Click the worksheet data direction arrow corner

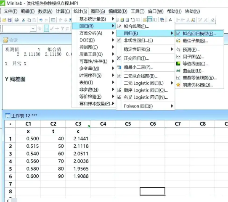pos(10,124)
